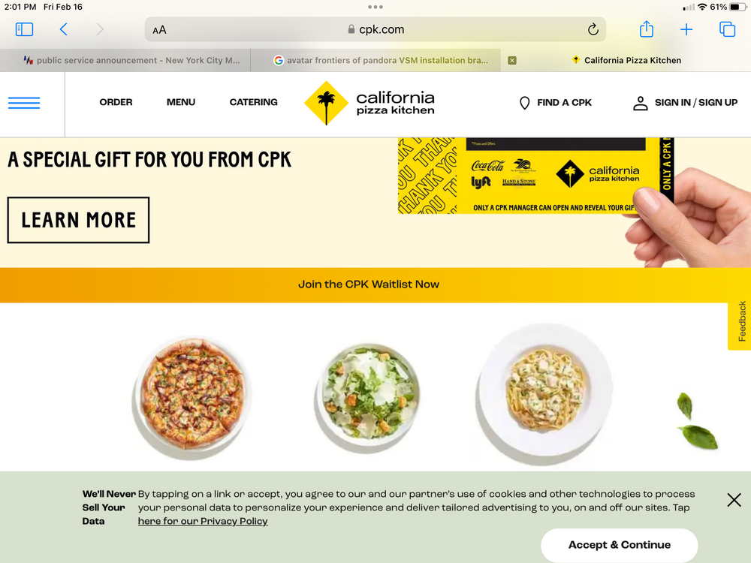Screen dimensions: 751x563
Task: Click SIGN IN / SIGN UP
Action: point(685,102)
